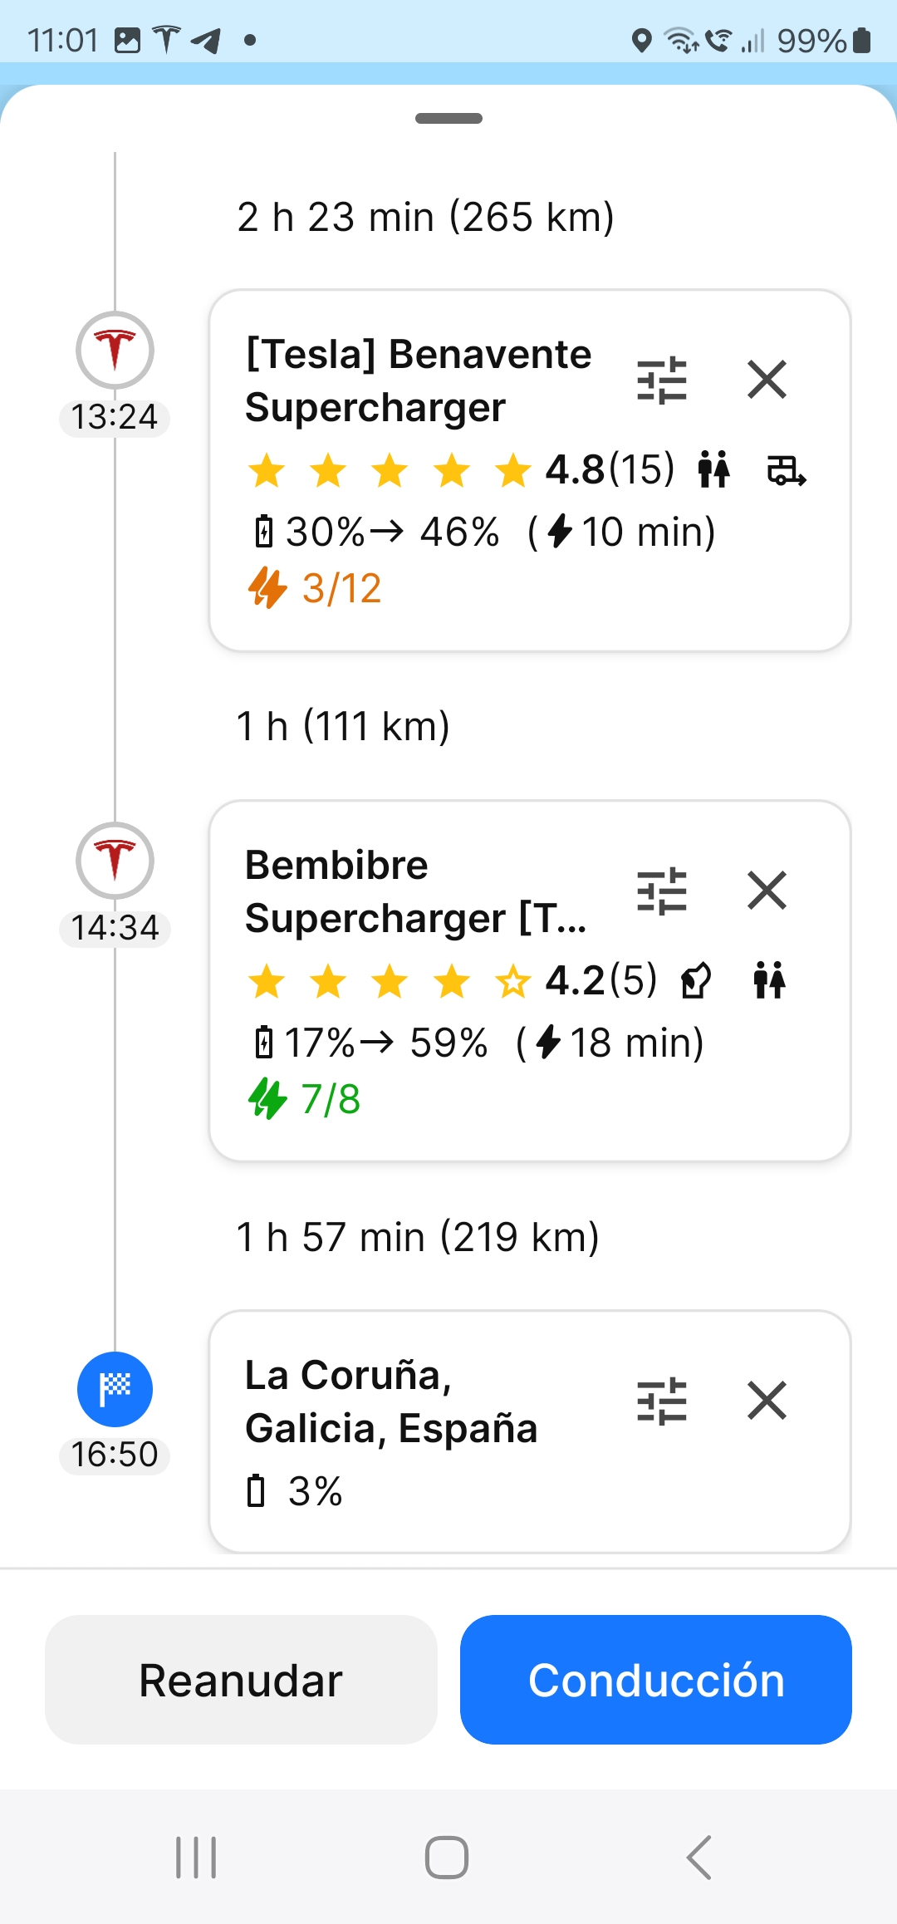Tap the Reanudar button
The image size is (897, 1924).
click(241, 1680)
